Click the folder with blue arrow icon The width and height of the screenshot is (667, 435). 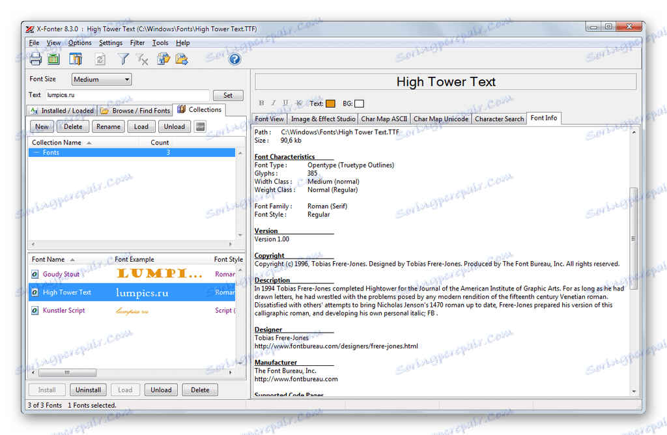pos(182,59)
